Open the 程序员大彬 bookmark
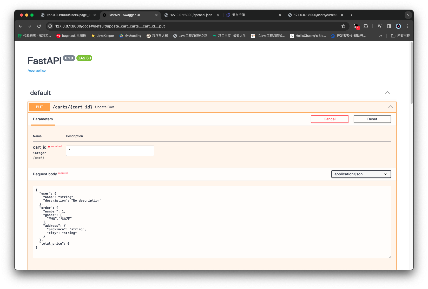428x289 pixels. [157, 36]
